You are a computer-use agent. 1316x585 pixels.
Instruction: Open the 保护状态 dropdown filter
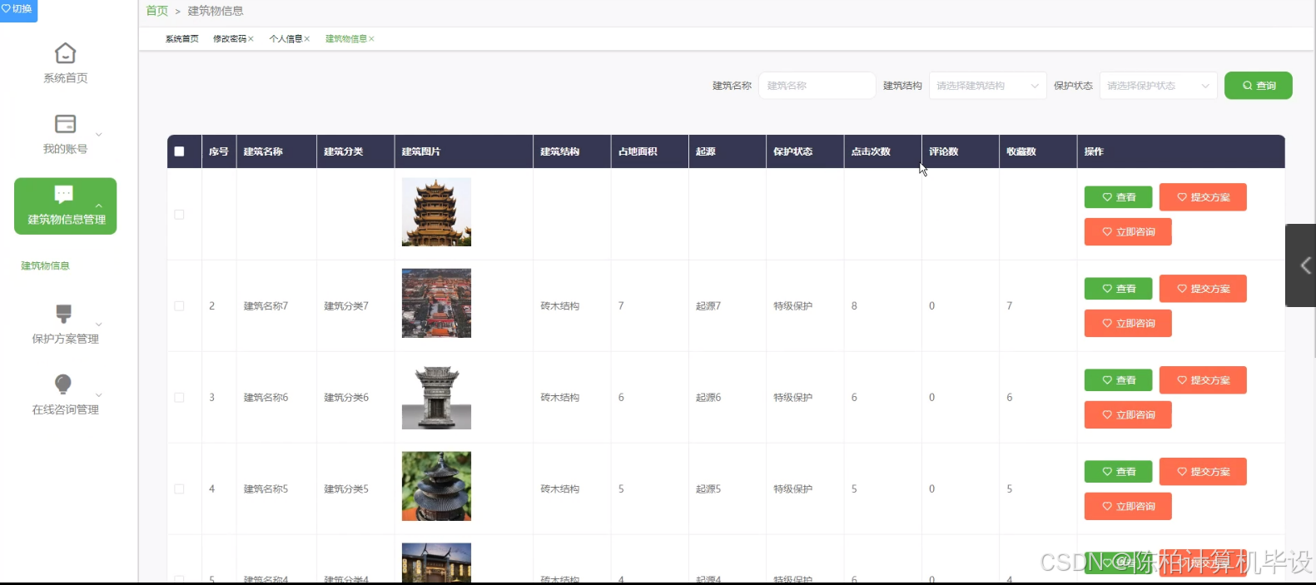click(1158, 86)
